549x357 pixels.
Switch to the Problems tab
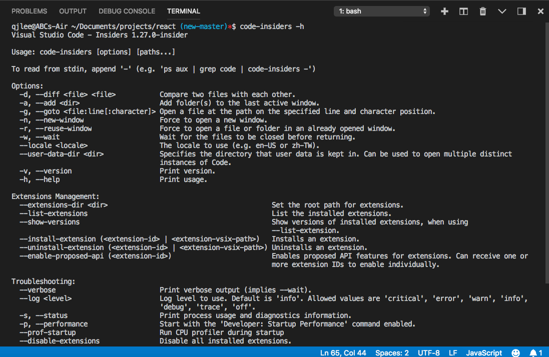tap(30, 11)
